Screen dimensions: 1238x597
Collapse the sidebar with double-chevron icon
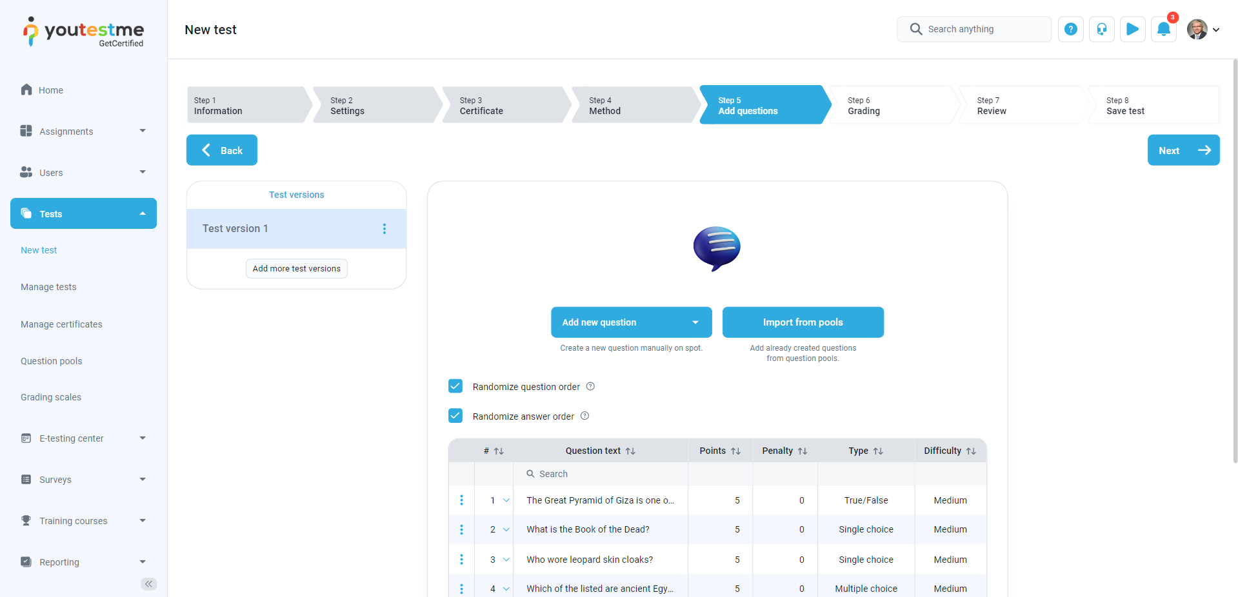tap(148, 583)
